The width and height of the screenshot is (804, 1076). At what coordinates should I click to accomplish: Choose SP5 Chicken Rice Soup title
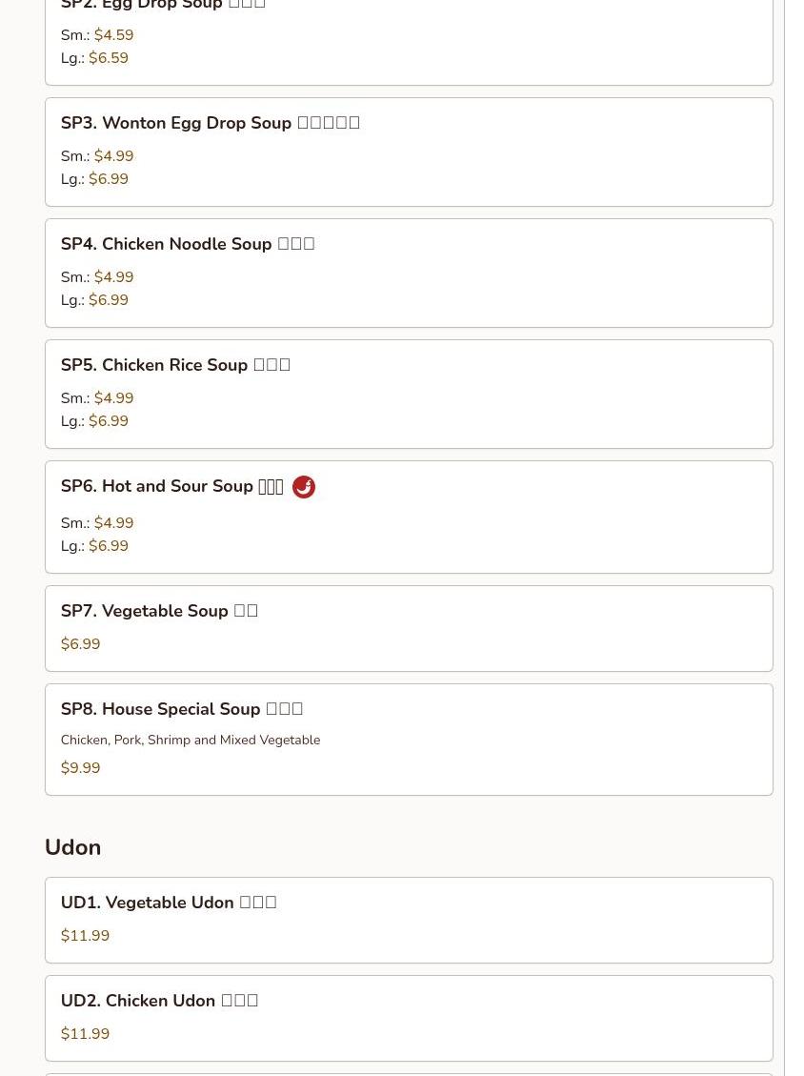pos(175,365)
